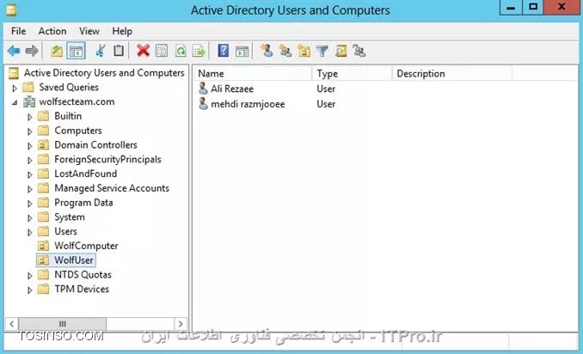Expand the System container

click(30, 218)
